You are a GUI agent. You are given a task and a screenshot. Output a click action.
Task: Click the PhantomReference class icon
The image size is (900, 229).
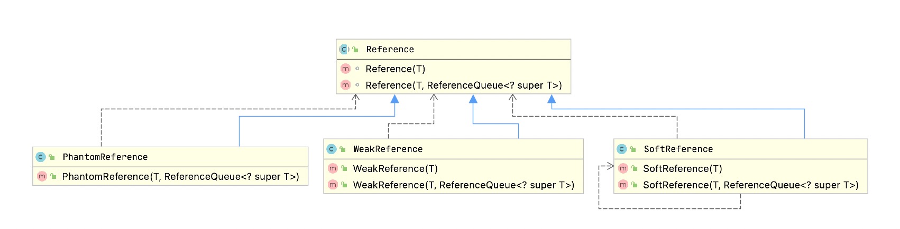tap(41, 157)
